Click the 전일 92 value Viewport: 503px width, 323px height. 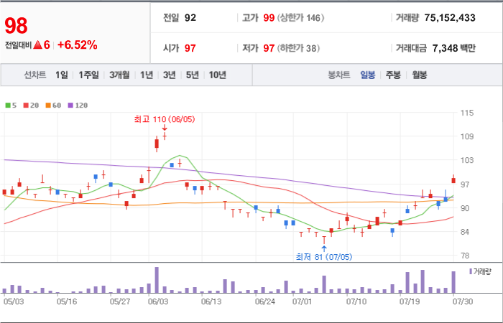190,18
